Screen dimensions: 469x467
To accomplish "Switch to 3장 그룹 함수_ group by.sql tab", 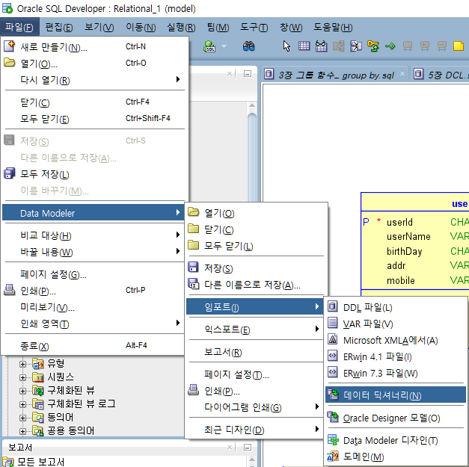I will (x=334, y=75).
